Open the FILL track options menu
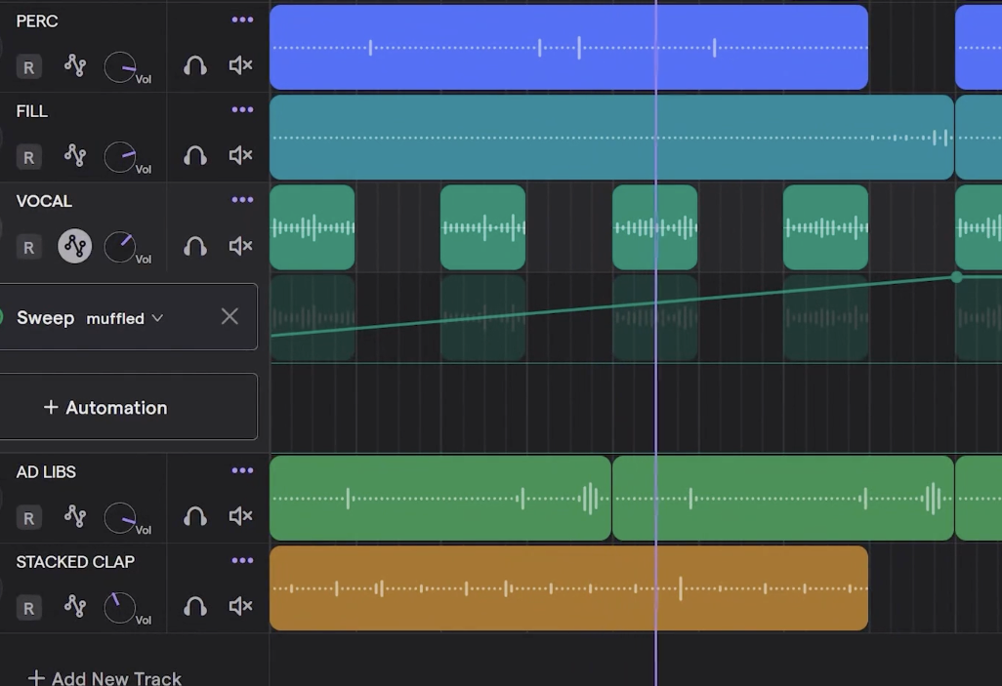This screenshot has height=686, width=1002. pyautogui.click(x=242, y=110)
